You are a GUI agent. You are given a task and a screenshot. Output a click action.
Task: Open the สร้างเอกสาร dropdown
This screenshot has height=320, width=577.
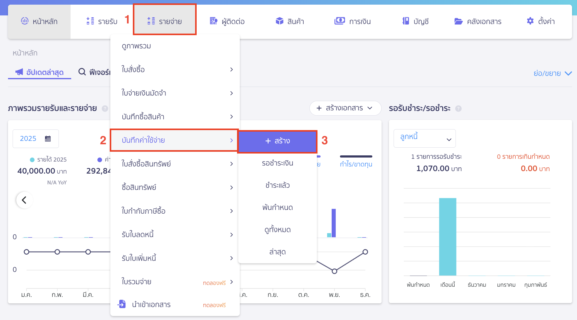pos(345,108)
